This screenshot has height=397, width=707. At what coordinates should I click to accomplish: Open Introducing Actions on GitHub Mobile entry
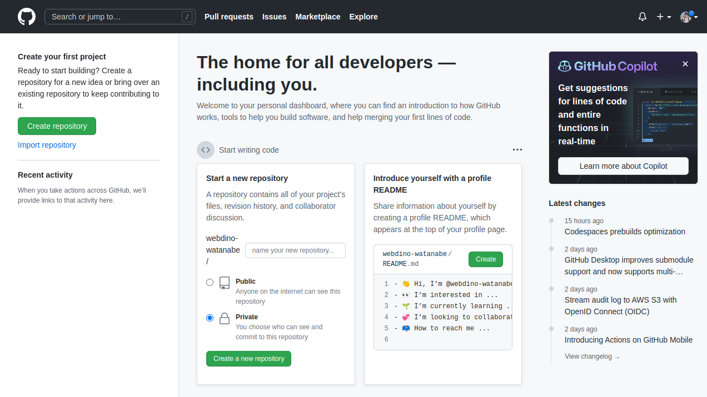coord(629,340)
